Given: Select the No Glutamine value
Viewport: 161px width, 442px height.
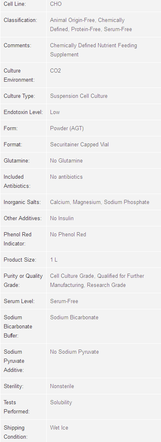Looking at the screenshot, I should (x=66, y=161).
